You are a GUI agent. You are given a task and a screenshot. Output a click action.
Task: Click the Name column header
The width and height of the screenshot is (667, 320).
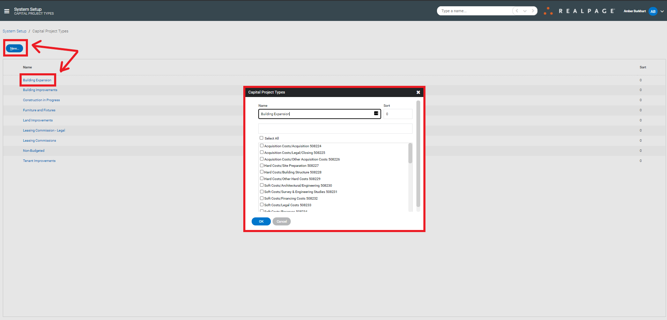click(28, 67)
